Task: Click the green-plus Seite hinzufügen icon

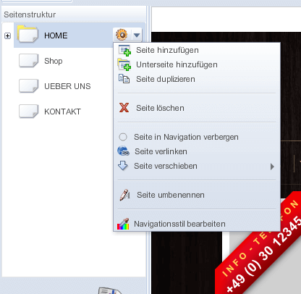Action: pos(124,50)
